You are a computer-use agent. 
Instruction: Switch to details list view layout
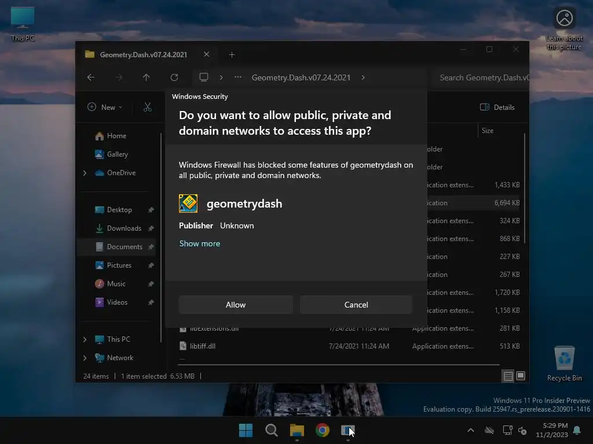508,376
